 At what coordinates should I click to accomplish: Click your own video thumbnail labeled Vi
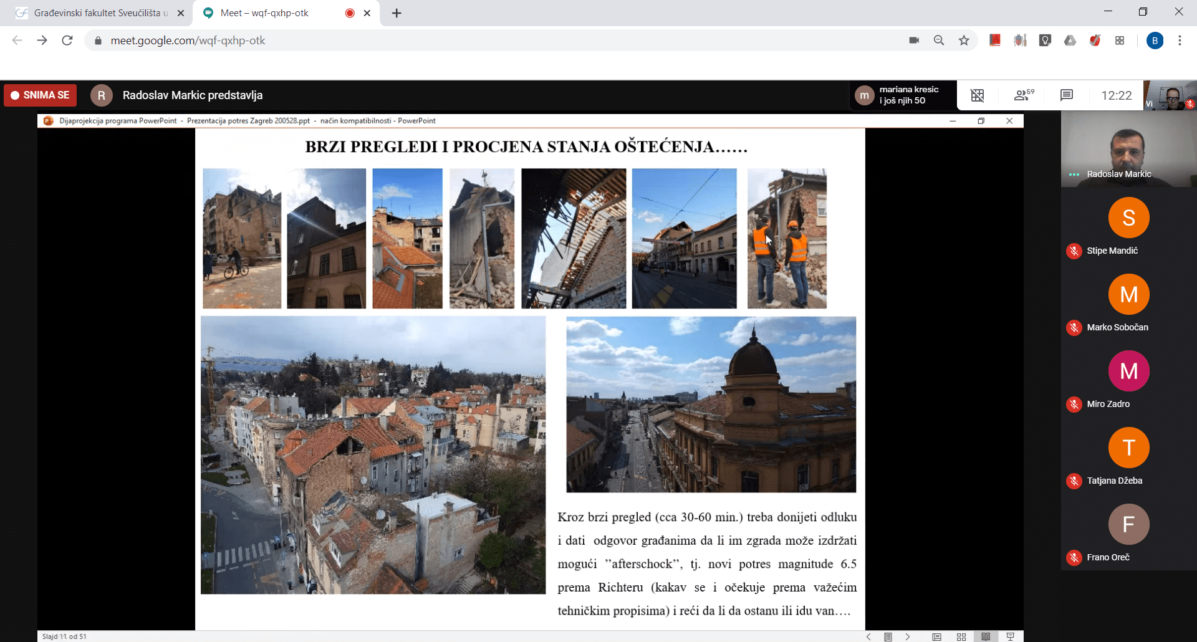click(1170, 95)
